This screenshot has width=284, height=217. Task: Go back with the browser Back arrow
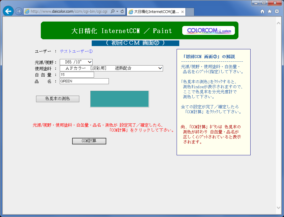pos(8,11)
